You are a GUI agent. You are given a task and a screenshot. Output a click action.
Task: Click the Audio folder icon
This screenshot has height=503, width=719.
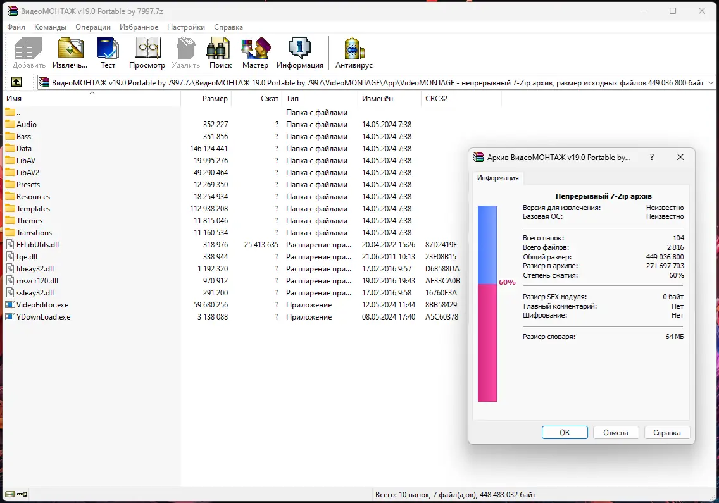tap(10, 124)
